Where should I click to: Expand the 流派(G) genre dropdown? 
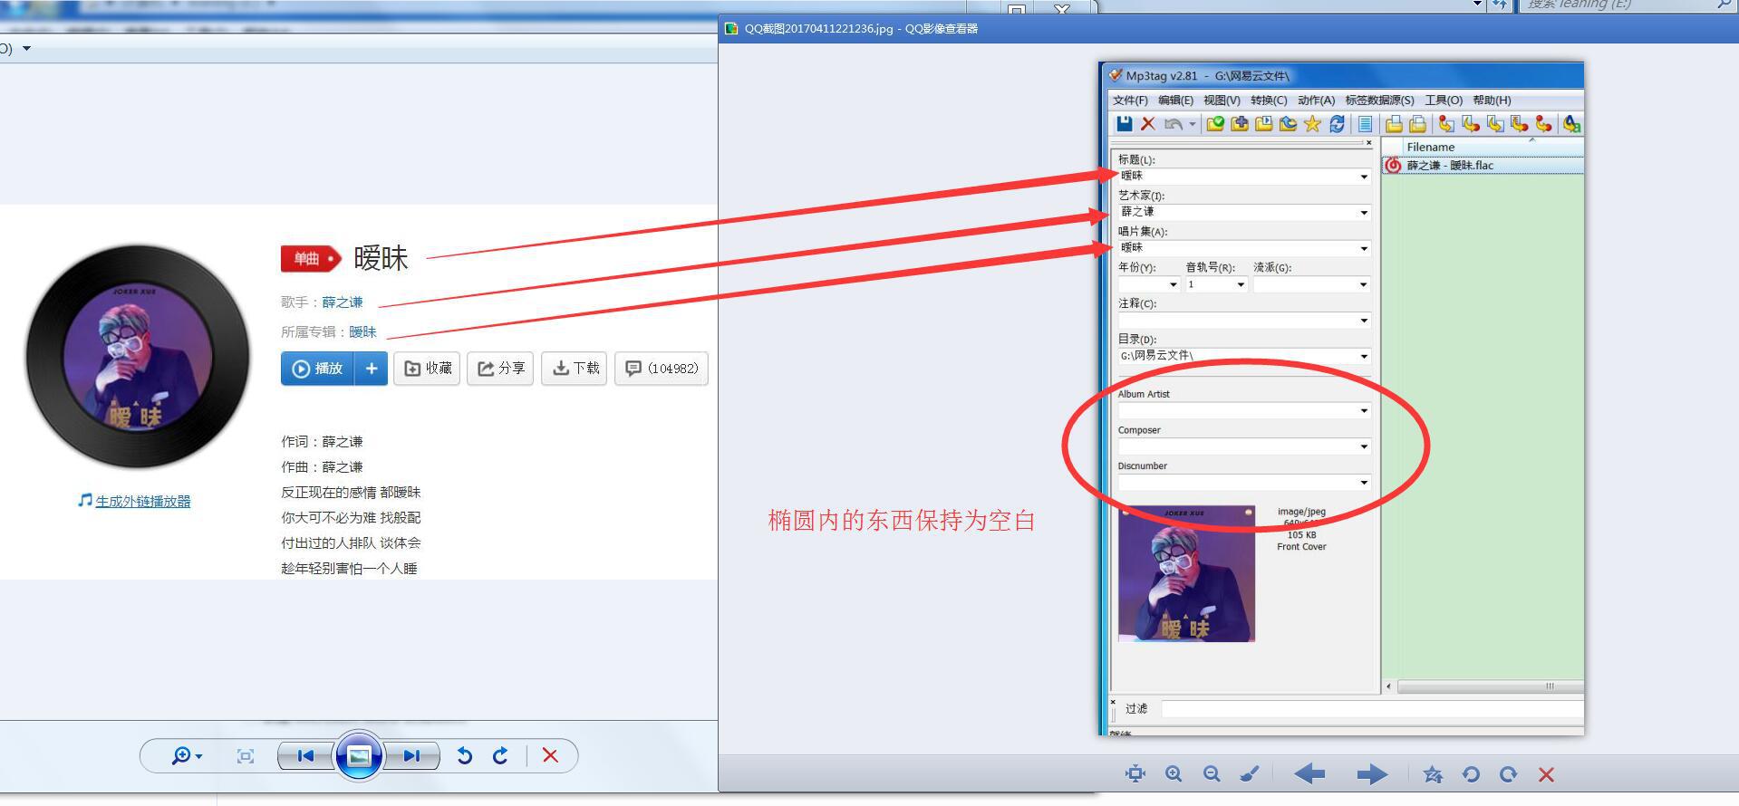pyautogui.click(x=1364, y=284)
